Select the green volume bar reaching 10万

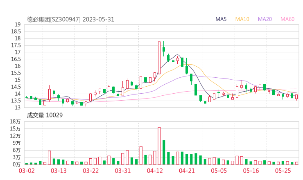click(164, 152)
